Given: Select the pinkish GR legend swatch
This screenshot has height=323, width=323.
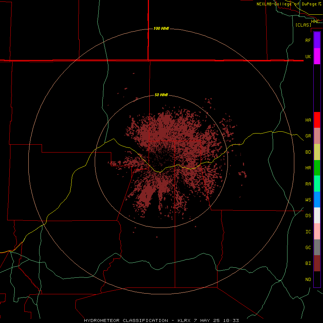Looking at the screenshot, I should [x=317, y=136].
